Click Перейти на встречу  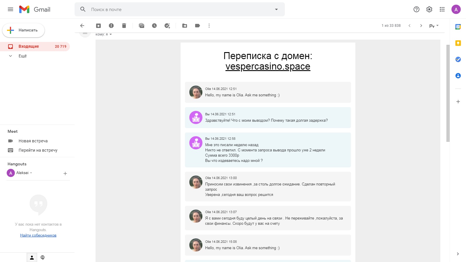[38, 150]
